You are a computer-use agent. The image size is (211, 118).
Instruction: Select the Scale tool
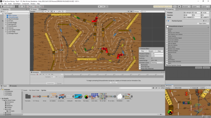click(13, 7)
